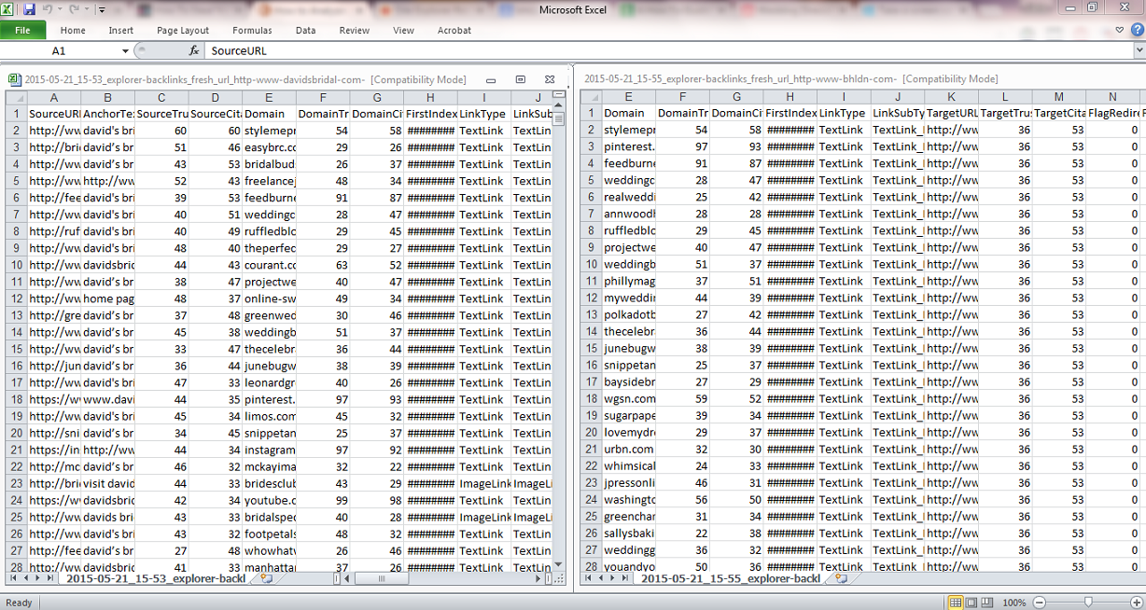The height and width of the screenshot is (610, 1146).
Task: Click the zoom slider handle
Action: point(1088,603)
